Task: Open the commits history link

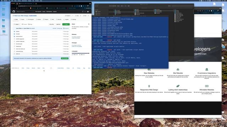Action: coord(66,28)
